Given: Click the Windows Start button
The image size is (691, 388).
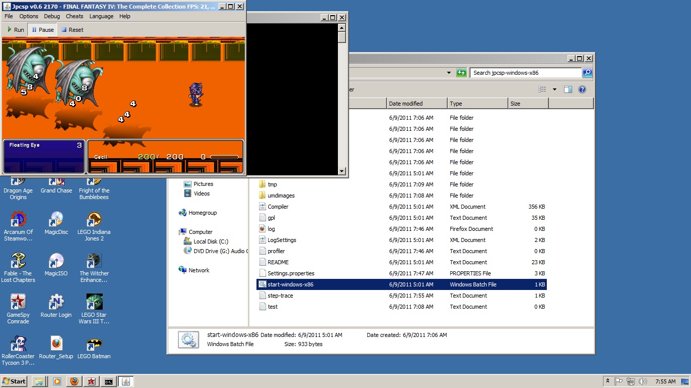Looking at the screenshot, I should pos(14,381).
